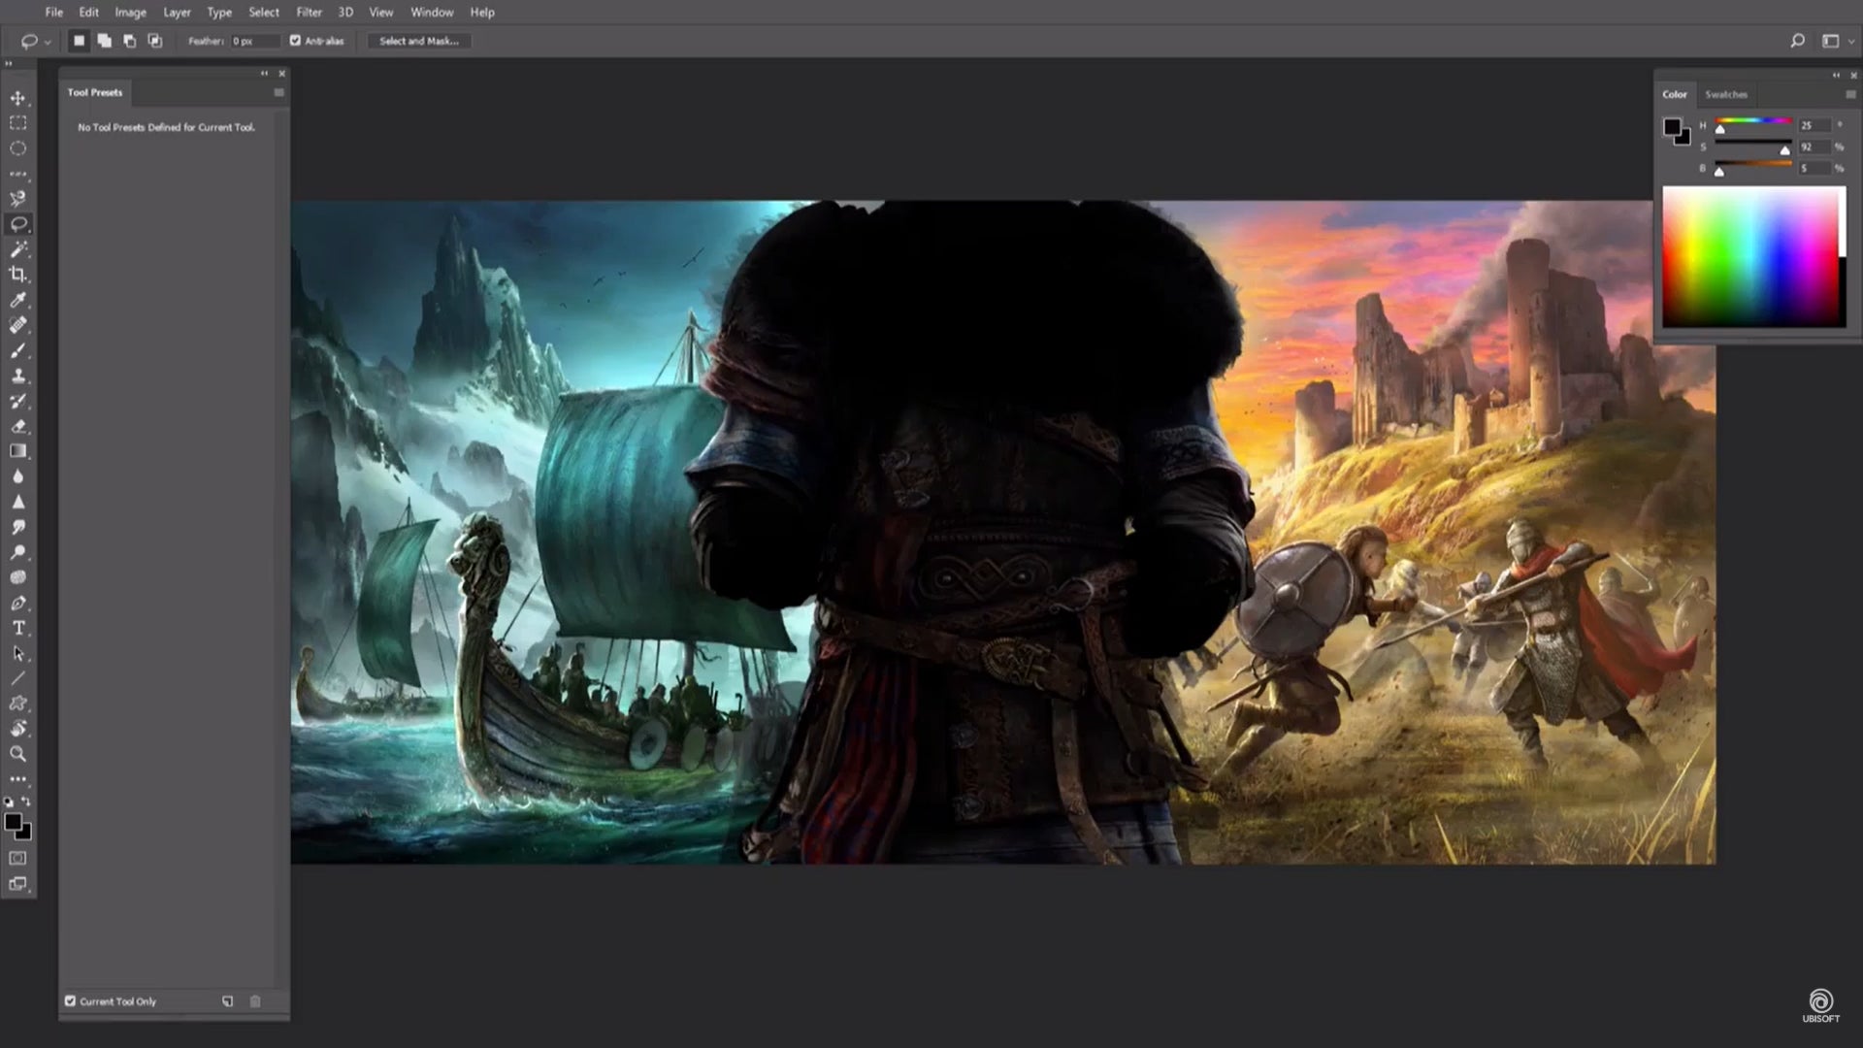Select the Crop tool

tap(17, 275)
